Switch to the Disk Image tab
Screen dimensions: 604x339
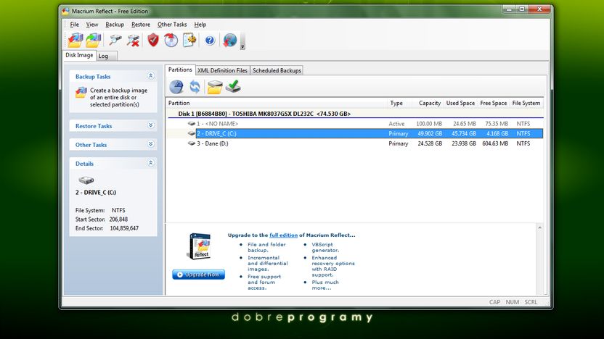click(79, 55)
